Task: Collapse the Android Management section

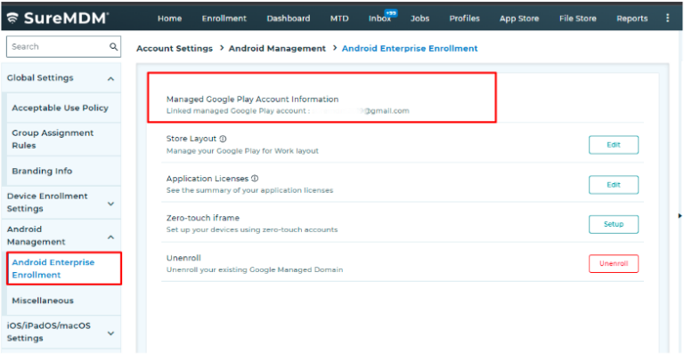Action: [110, 237]
